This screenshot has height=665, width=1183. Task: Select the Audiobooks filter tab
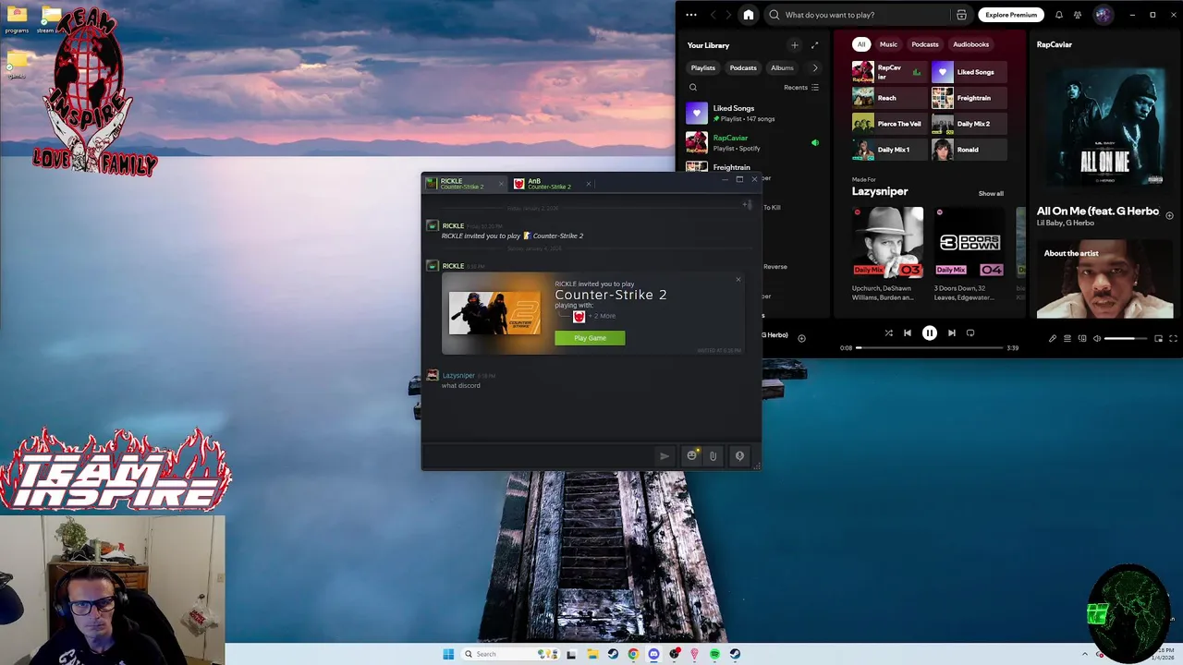(971, 44)
